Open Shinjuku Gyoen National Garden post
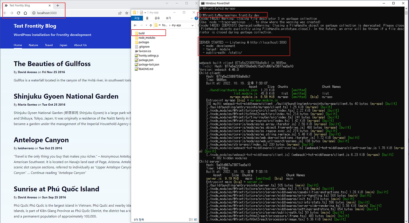409x223 pixels. pos(66,96)
